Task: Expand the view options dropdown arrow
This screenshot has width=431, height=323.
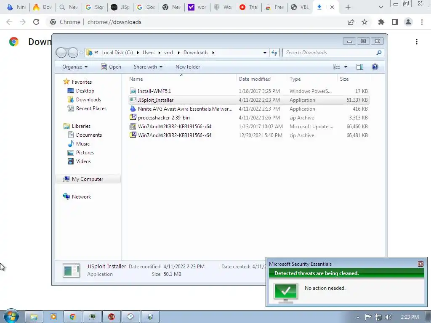Action: 346,67
